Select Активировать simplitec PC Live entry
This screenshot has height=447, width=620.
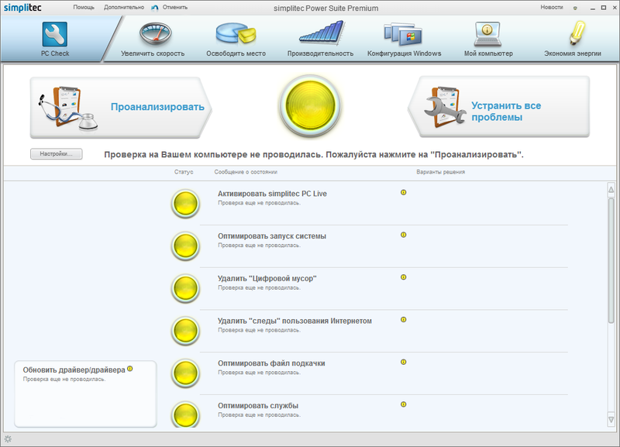coord(272,194)
